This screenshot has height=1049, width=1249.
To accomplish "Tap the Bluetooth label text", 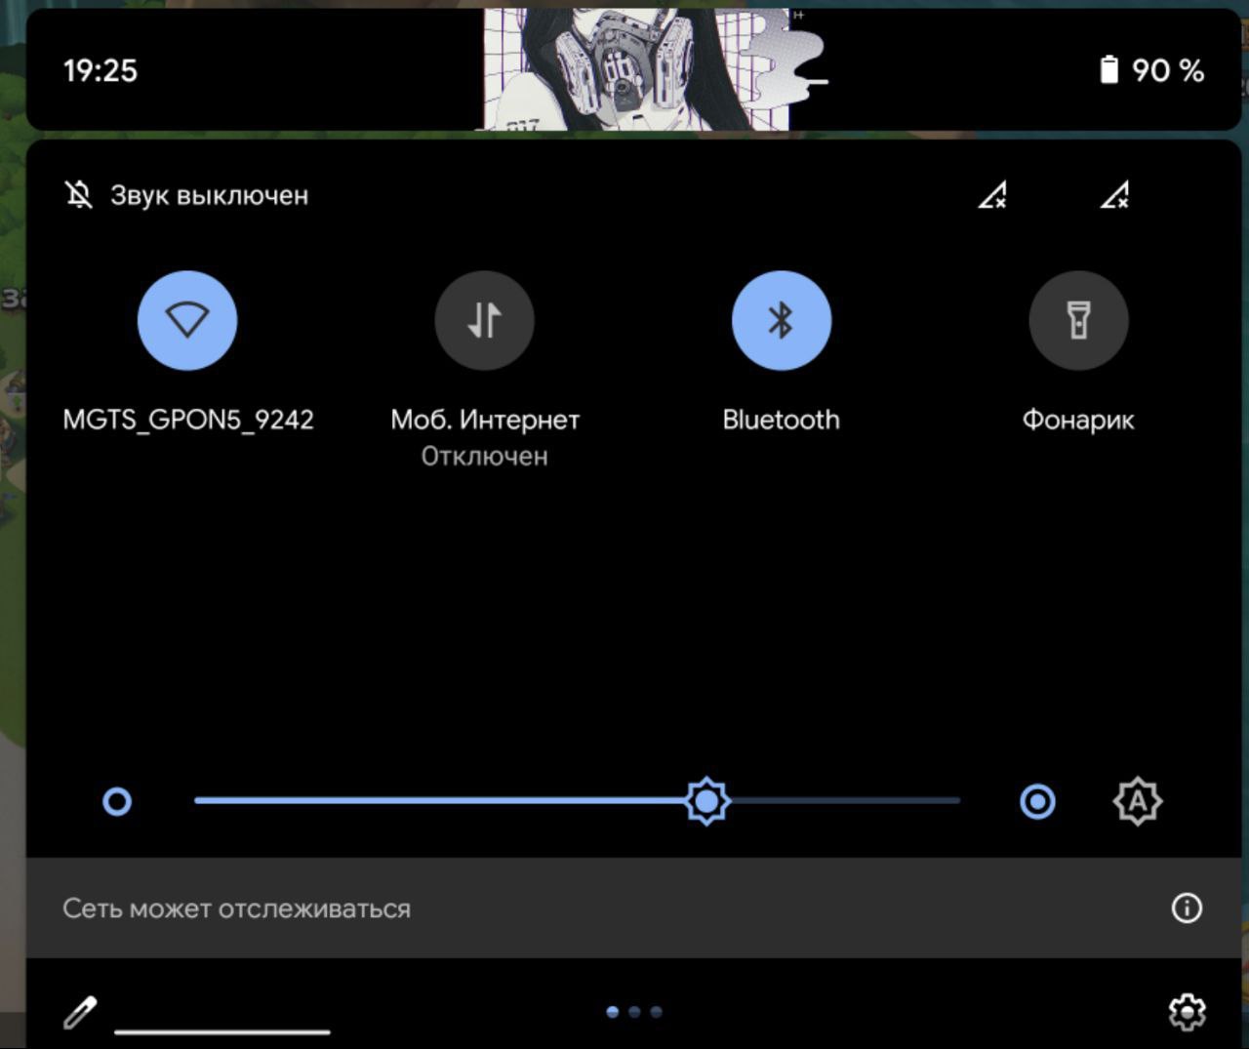I will pyautogui.click(x=781, y=420).
